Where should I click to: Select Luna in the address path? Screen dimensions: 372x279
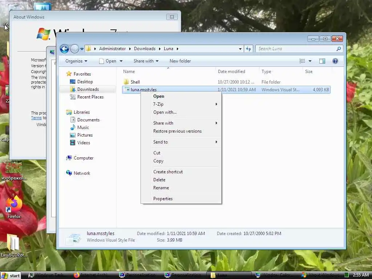(x=169, y=49)
